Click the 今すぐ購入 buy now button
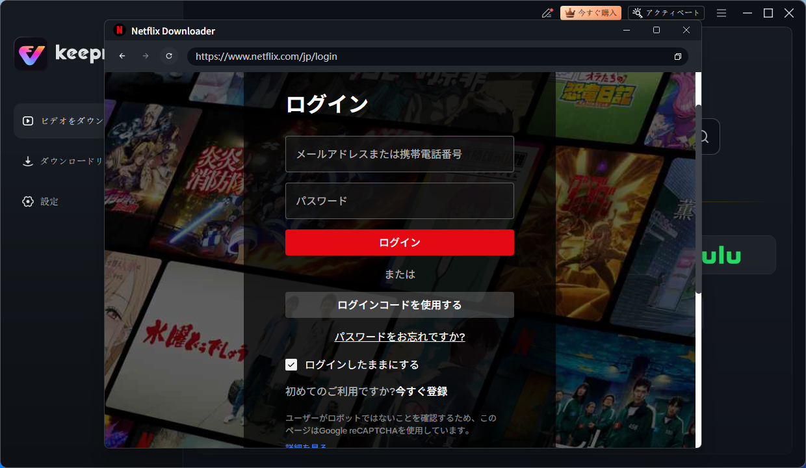Viewport: 806px width, 468px height. tap(591, 13)
